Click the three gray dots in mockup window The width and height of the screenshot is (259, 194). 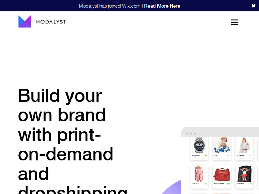point(191,133)
